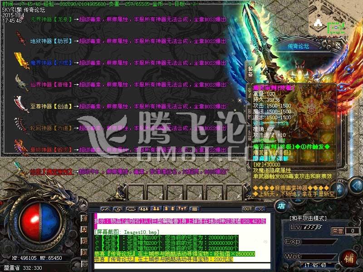The width and height of the screenshot is (363, 272).
Task: Click the orange three-figures chat toolbar icon
Action: click(x=182, y=209)
